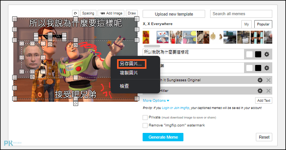
Task: Click the Add Image button
Action: pos(111,13)
